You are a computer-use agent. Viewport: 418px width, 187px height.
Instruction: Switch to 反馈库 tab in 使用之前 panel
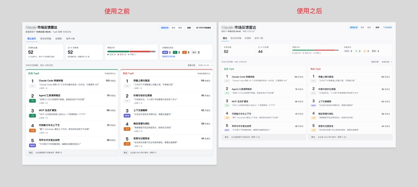tap(58, 39)
